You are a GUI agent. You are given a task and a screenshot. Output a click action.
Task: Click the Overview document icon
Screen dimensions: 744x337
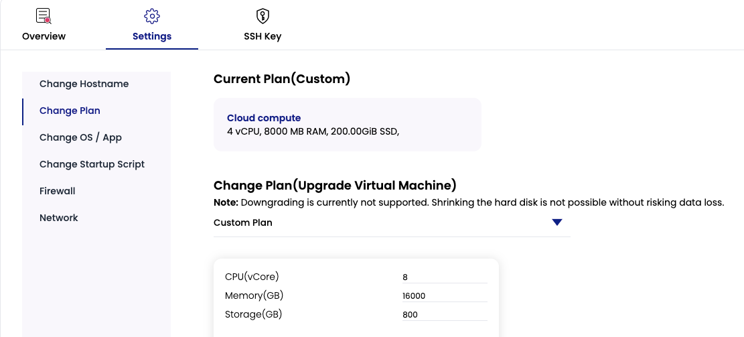44,16
